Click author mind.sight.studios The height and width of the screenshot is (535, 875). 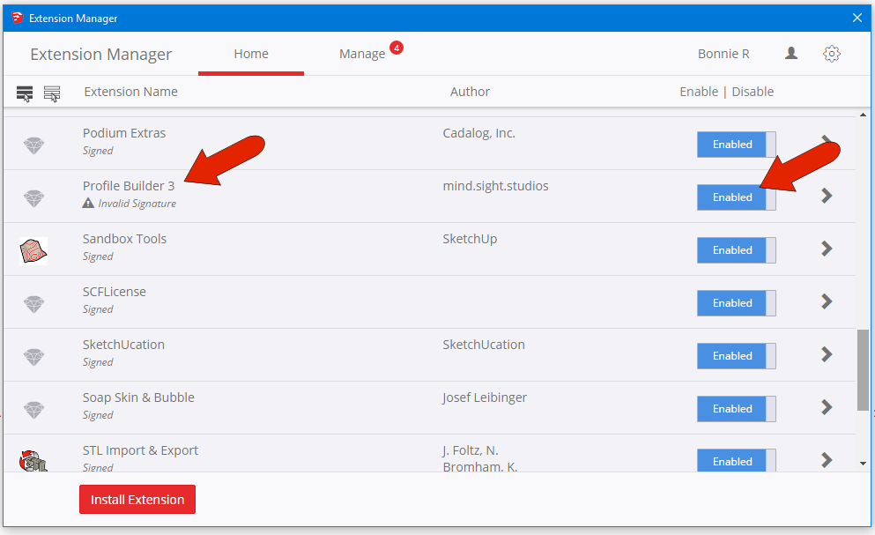495,186
